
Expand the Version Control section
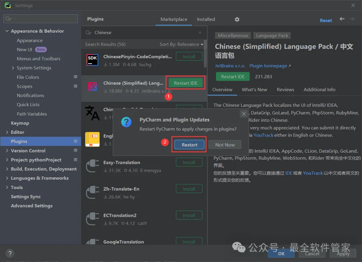pyautogui.click(x=7, y=151)
